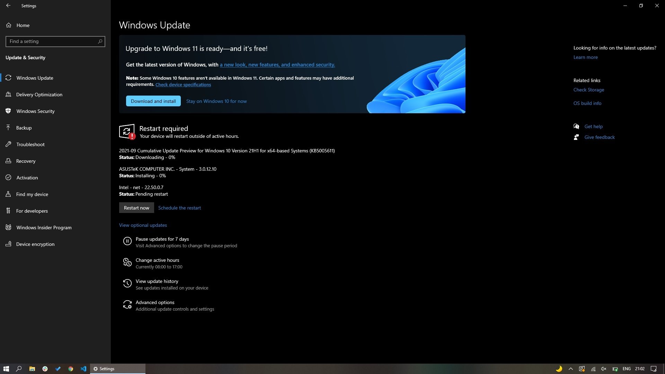665x374 pixels.
Task: Click the Get help chat icon
Action: (x=576, y=126)
